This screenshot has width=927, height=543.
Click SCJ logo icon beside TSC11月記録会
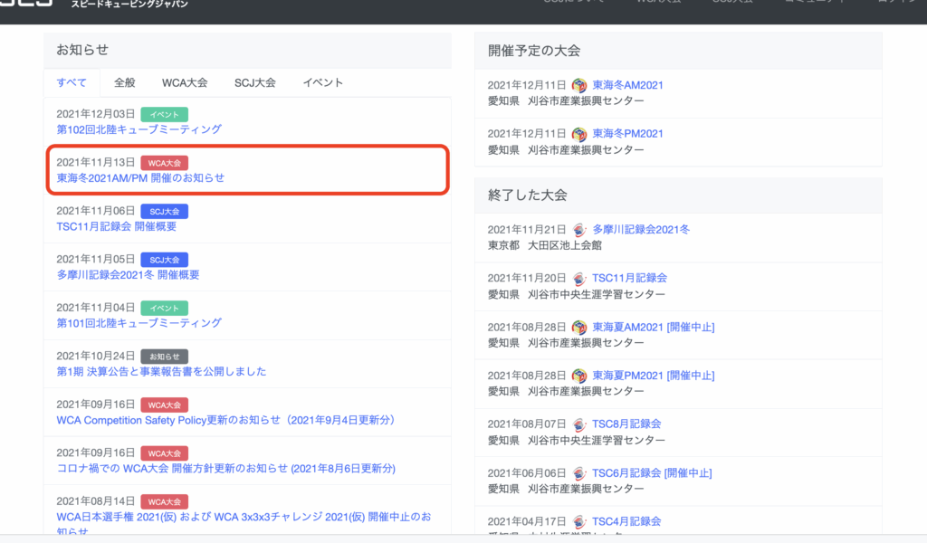pos(579,279)
